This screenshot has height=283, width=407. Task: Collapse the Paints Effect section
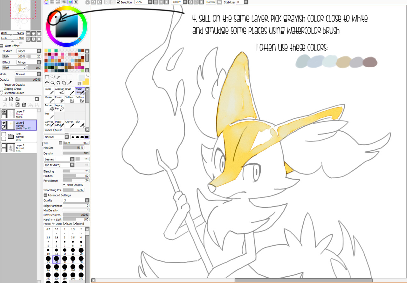point(2,46)
